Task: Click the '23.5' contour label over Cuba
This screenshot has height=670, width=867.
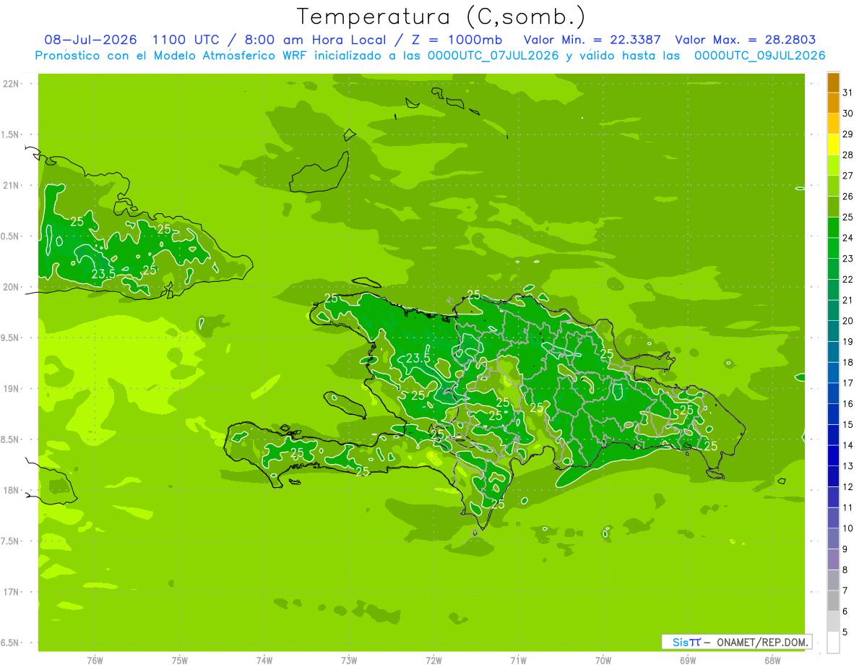Action: point(104,274)
